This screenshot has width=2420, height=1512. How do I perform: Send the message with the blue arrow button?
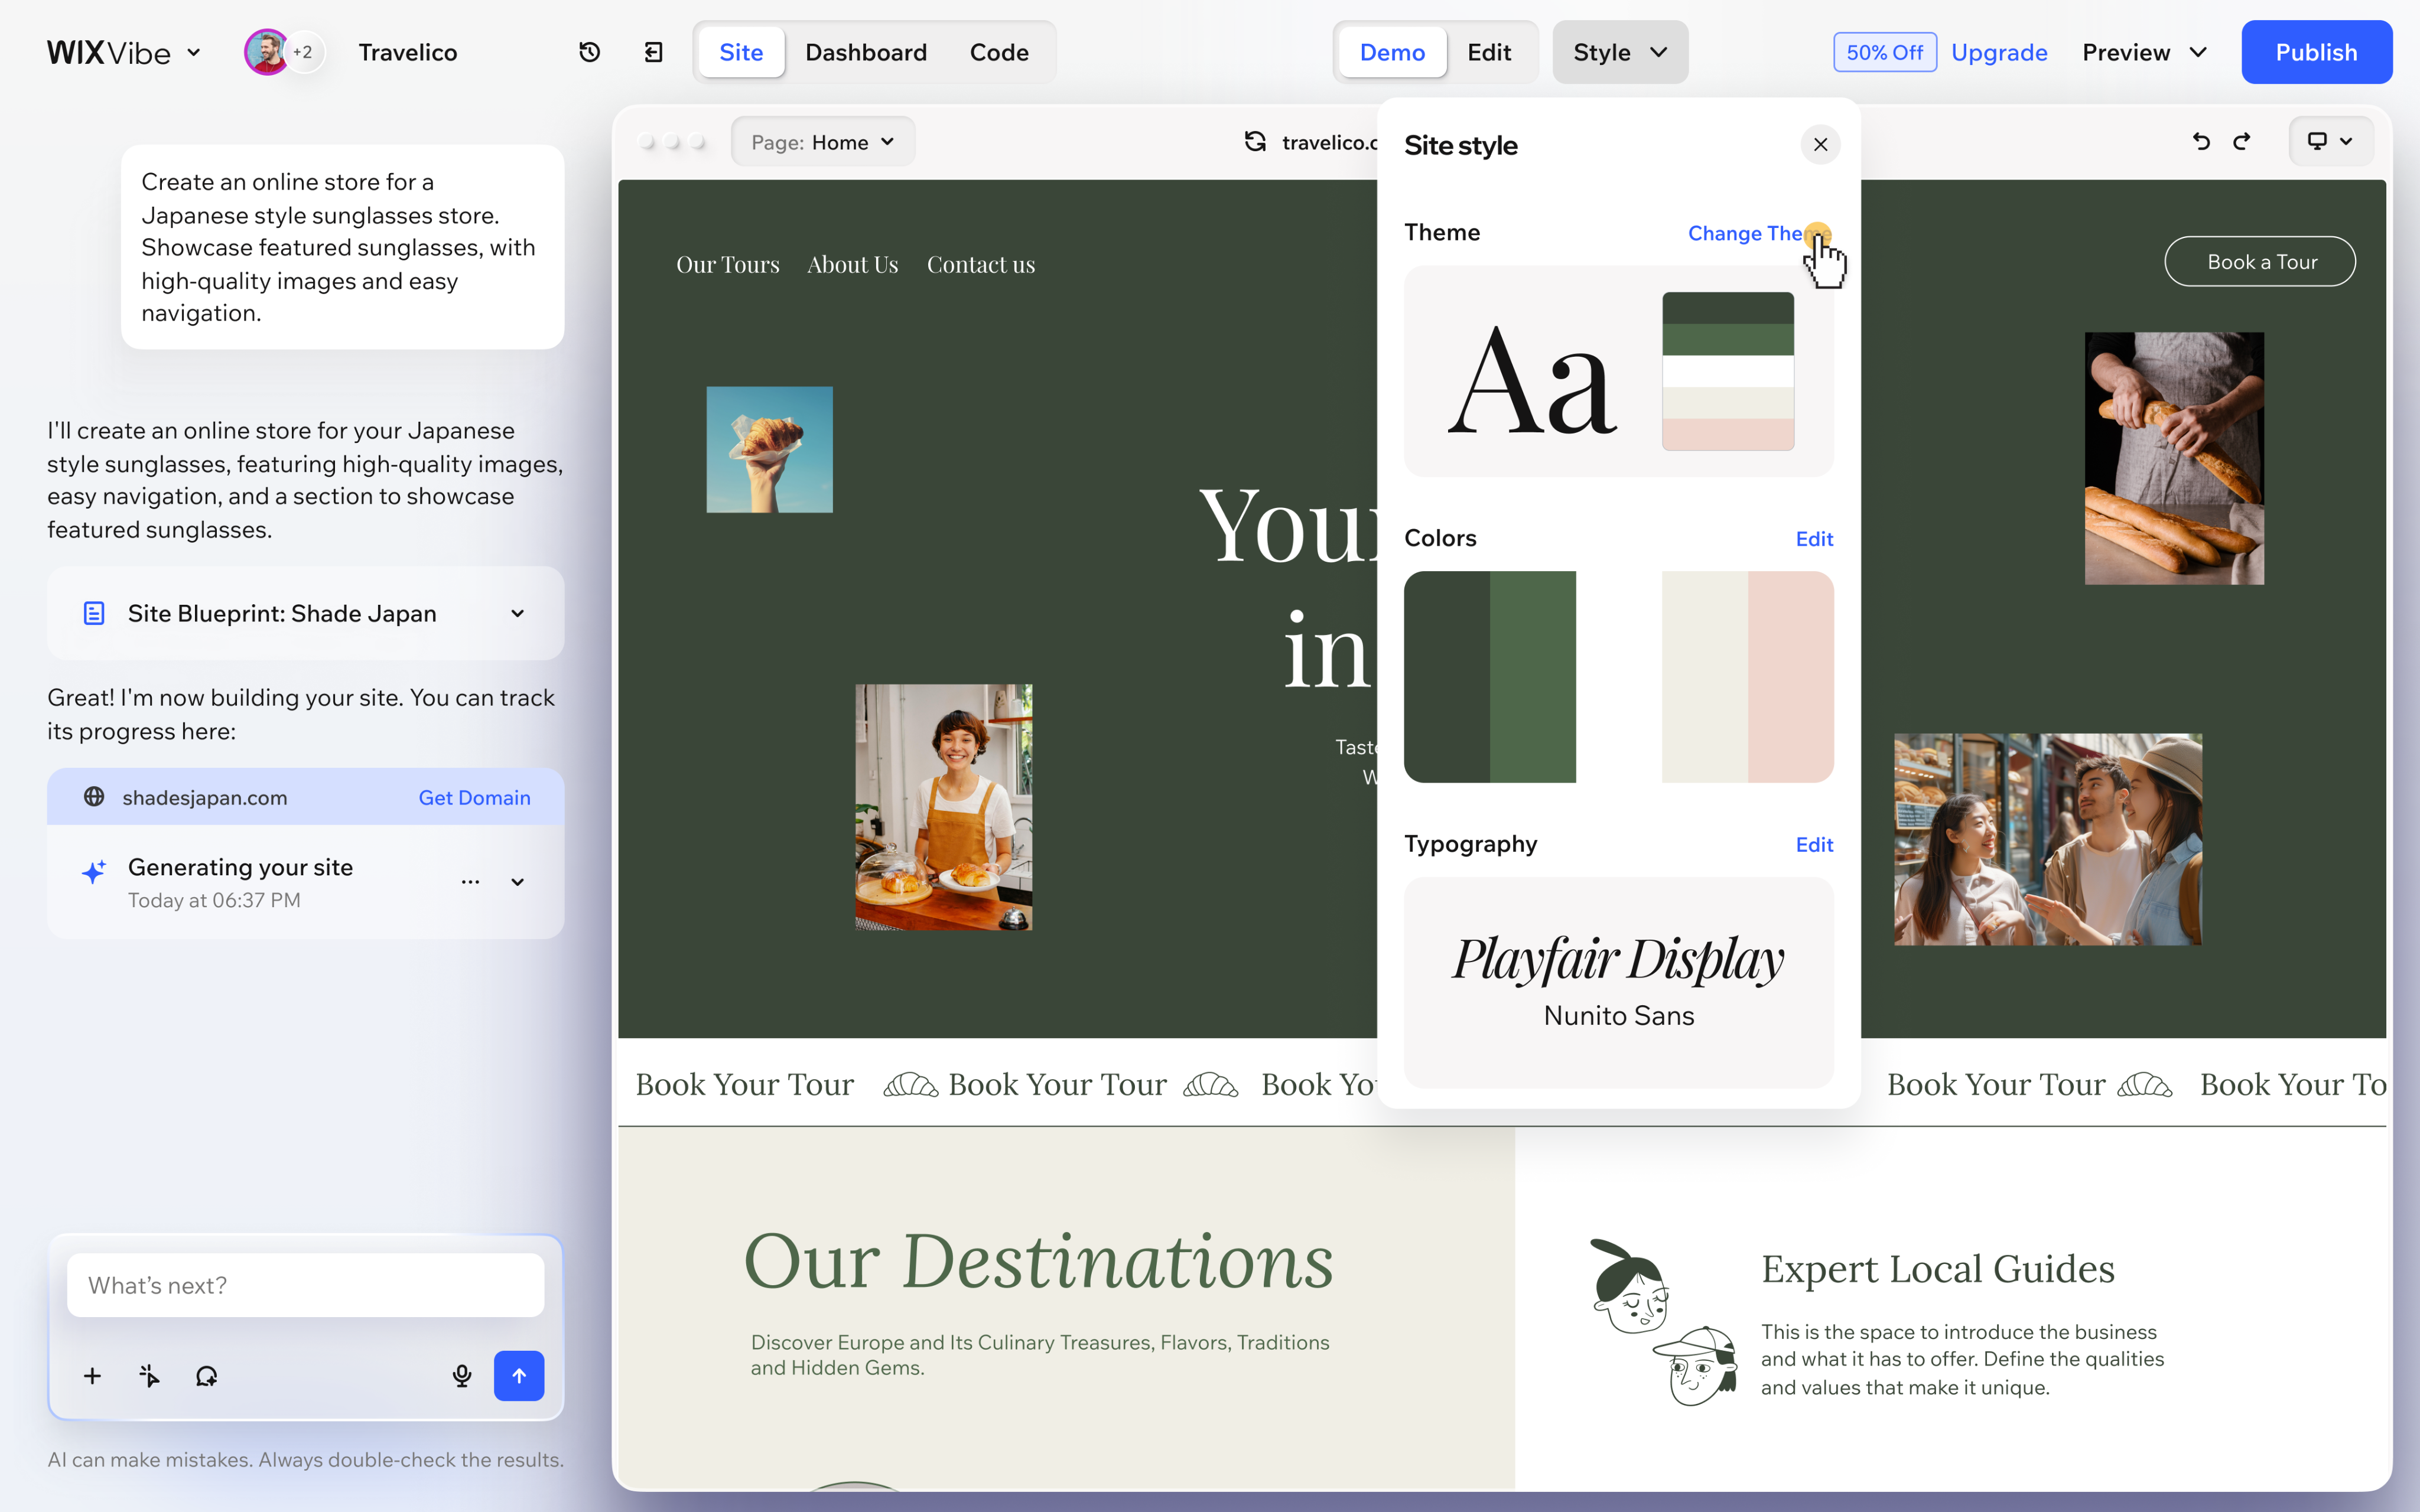pos(519,1376)
